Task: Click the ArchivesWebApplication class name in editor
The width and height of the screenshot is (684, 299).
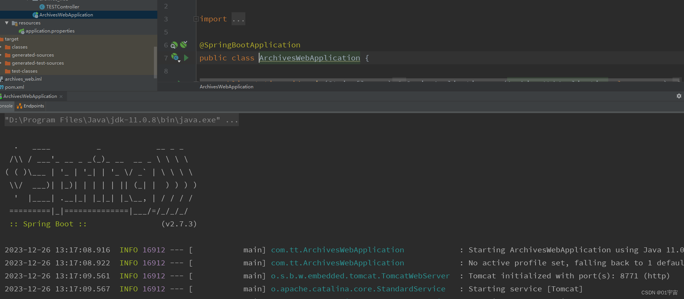Action: 310,58
